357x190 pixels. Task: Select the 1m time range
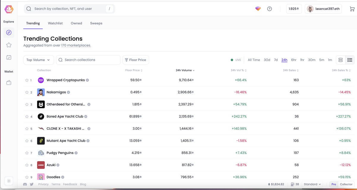pos(330,60)
